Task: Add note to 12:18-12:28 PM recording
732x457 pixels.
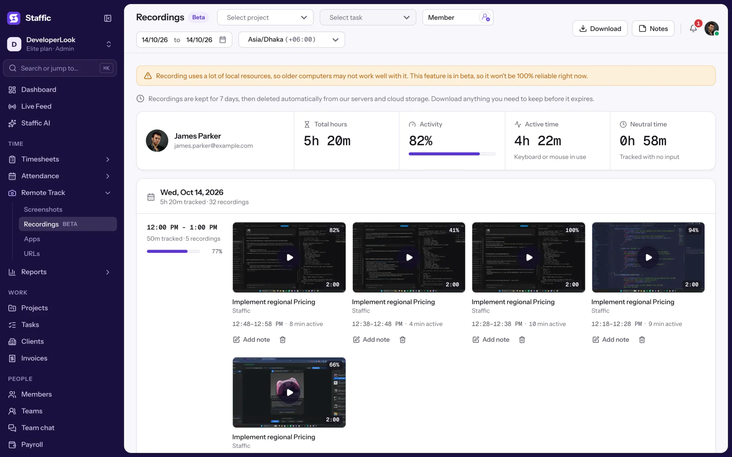Action: (610, 340)
